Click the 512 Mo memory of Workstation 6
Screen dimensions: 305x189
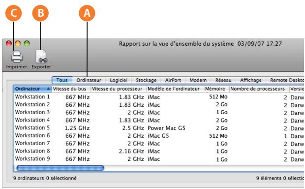pyautogui.click(x=218, y=136)
